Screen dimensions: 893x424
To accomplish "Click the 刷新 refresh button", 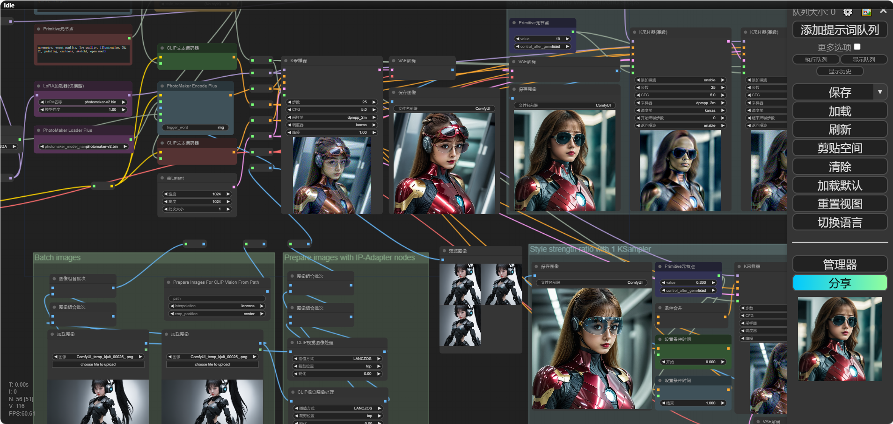I will click(x=840, y=129).
